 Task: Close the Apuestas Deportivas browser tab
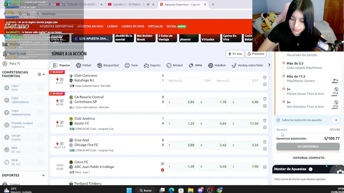205,5
